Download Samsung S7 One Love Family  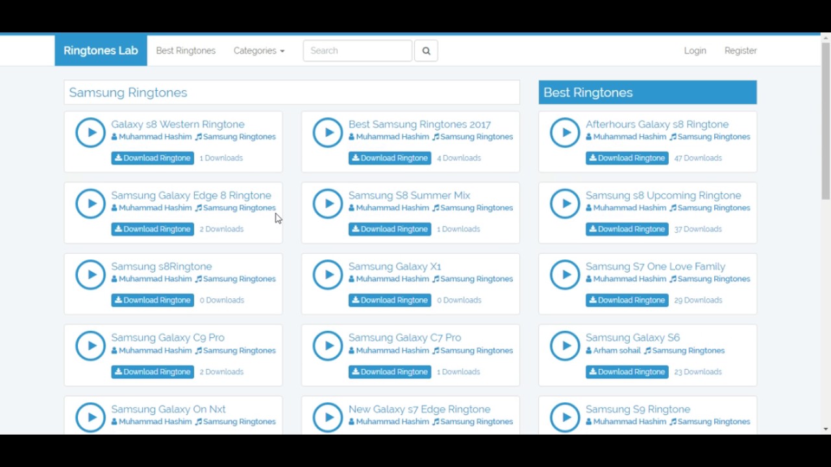pos(627,300)
